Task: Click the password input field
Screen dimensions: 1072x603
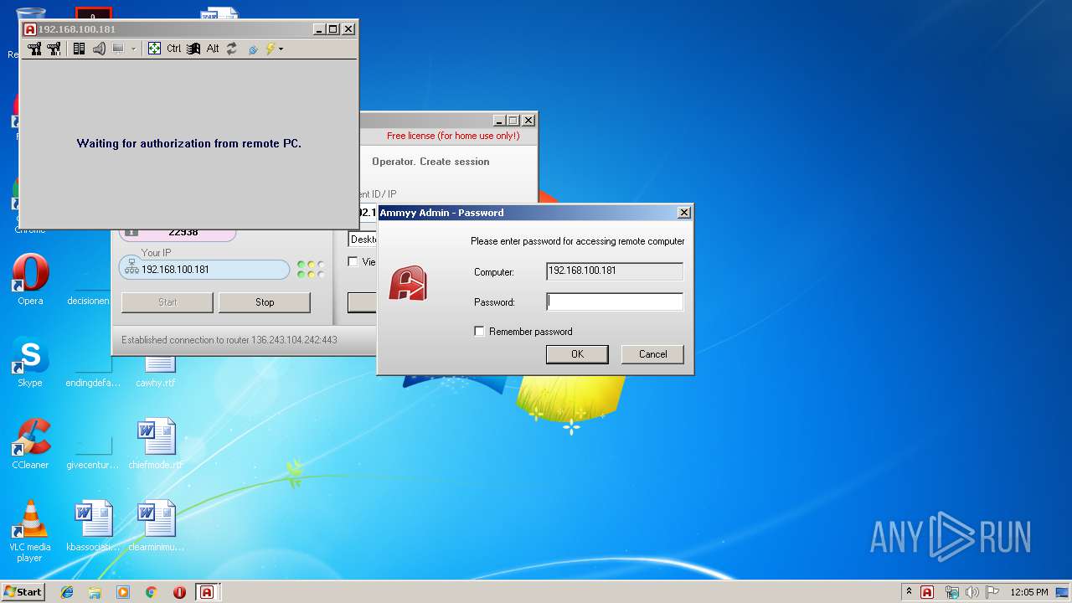Action: point(615,301)
